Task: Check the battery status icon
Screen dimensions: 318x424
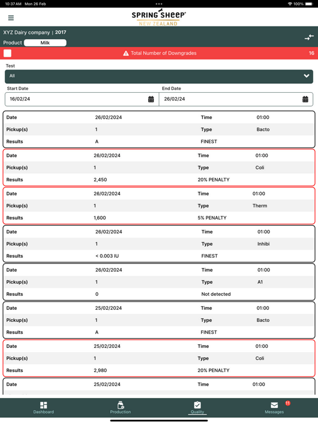Action: 309,4
